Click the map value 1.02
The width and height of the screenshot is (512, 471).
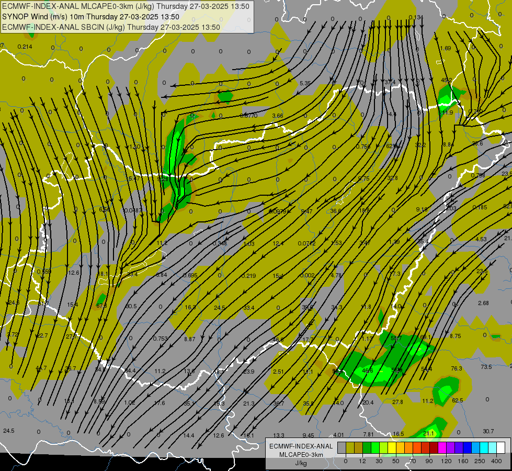coord(130,402)
